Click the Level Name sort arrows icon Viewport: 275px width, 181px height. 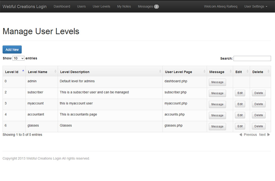(x=55, y=72)
